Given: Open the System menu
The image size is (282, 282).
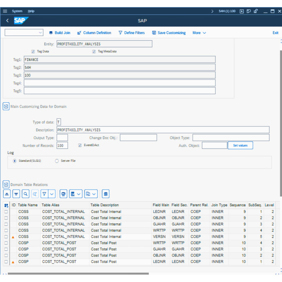Looking at the screenshot, I should point(17,11).
